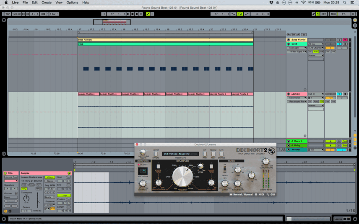Click the transport Record button
359x224 pixels.
point(137,14)
